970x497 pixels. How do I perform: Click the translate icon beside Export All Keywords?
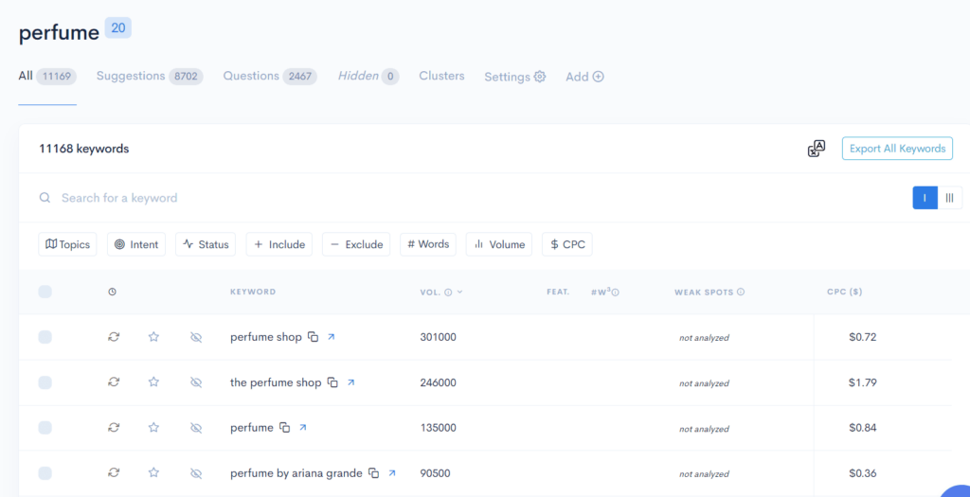click(x=816, y=149)
